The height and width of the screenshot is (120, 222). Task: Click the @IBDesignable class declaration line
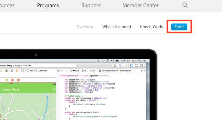click(85, 76)
